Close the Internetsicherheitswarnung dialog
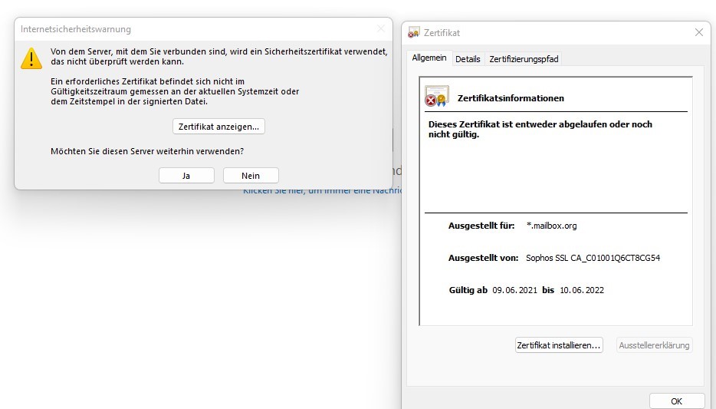Image resolution: width=716 pixels, height=409 pixels. point(381,29)
